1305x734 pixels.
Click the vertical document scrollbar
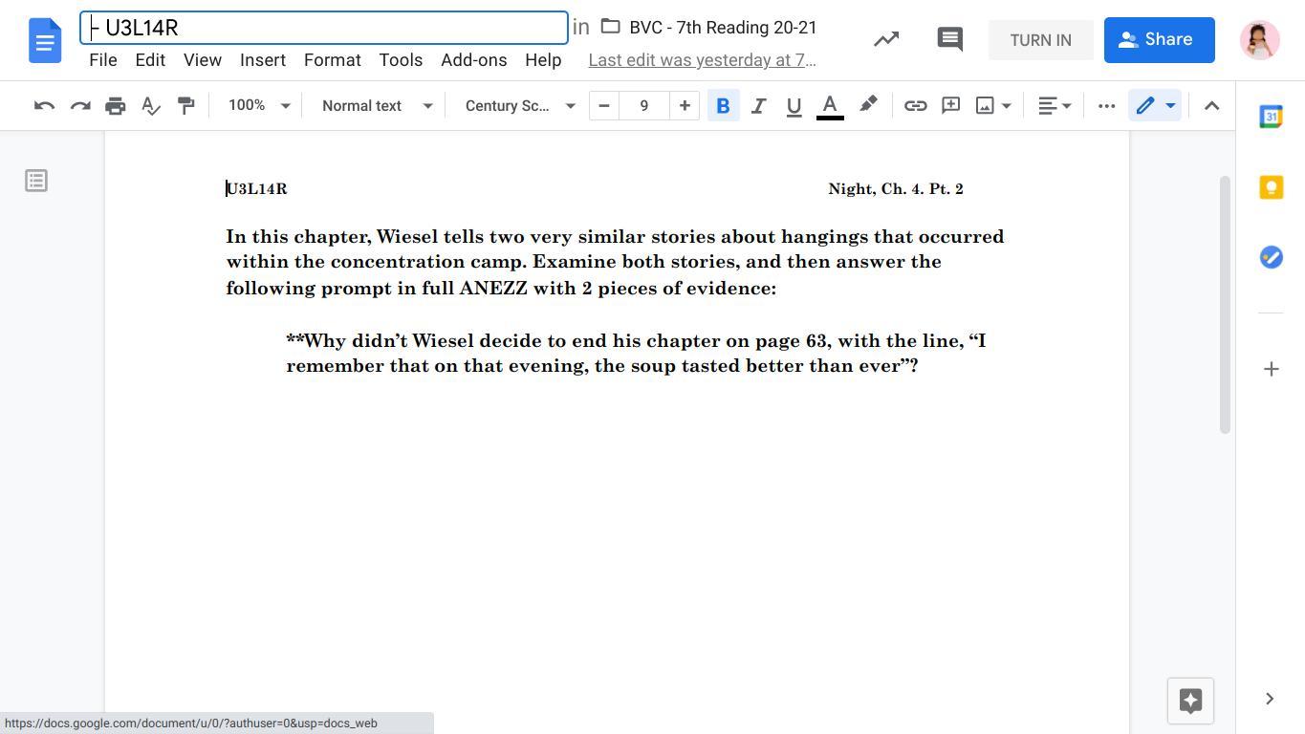(1225, 305)
